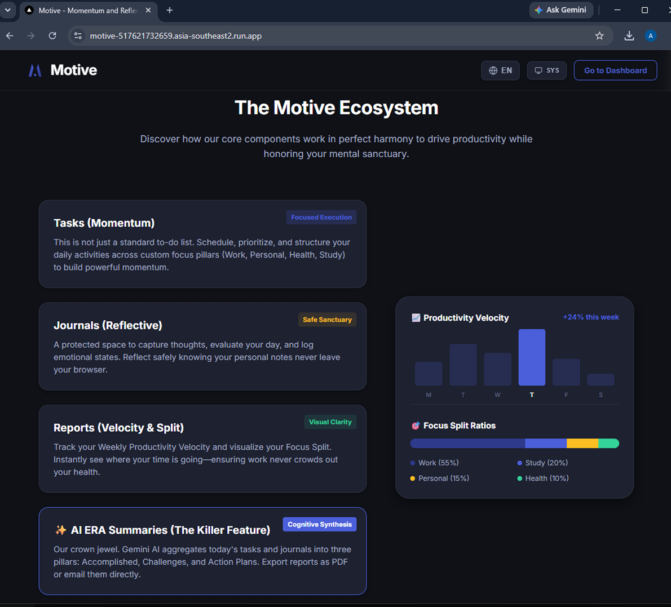Select the Motive - Momentum tab
This screenshot has height=607, width=671.
point(88,10)
